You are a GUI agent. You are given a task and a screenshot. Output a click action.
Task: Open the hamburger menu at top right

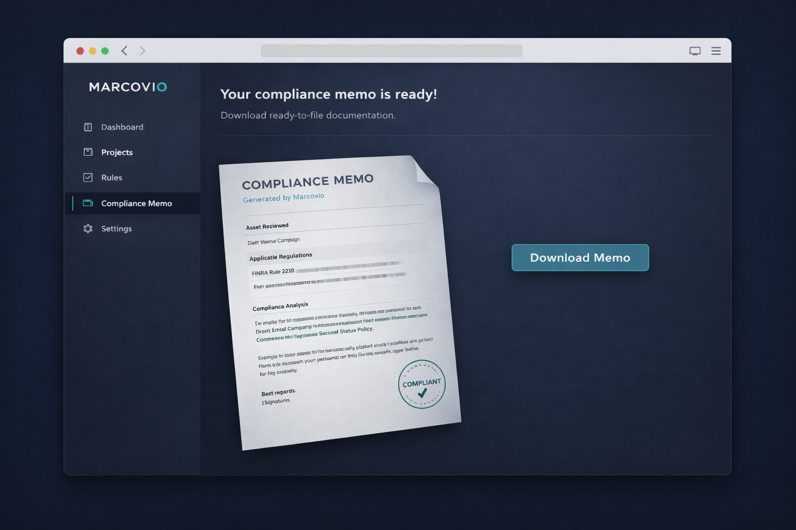click(x=716, y=51)
